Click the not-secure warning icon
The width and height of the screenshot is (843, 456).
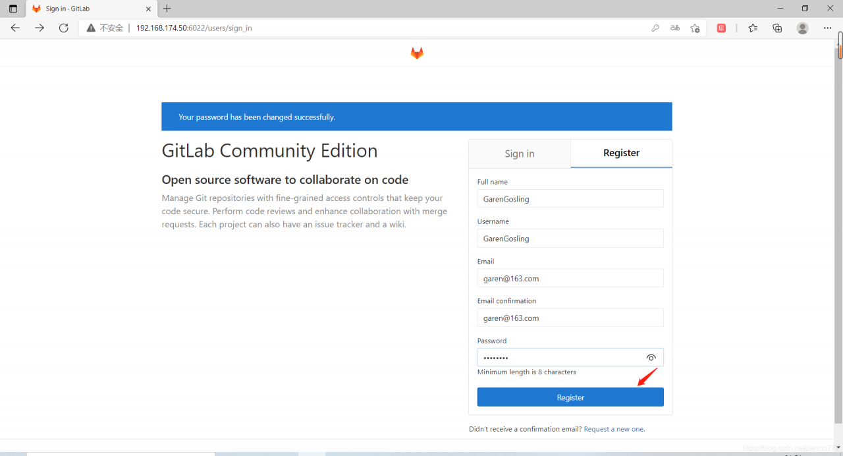[92, 28]
